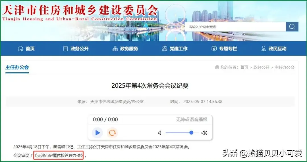Select the 主任办公会 tab heading
Screen dimensions: 307x162
[17, 67]
